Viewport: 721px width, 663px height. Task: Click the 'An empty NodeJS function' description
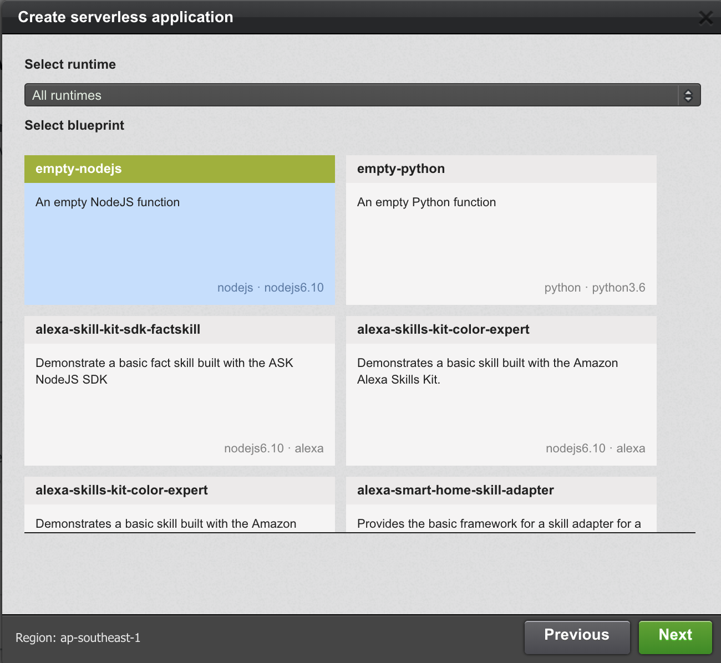coord(108,202)
